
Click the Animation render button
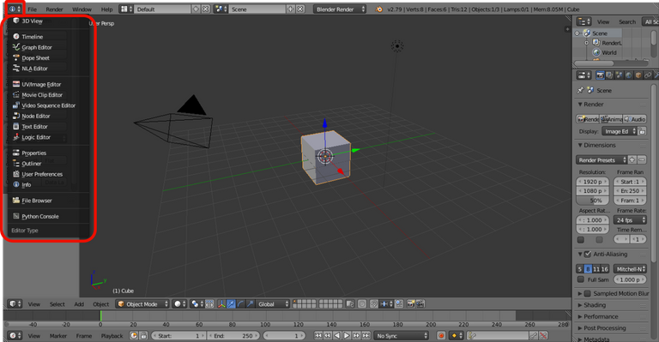pyautogui.click(x=611, y=119)
